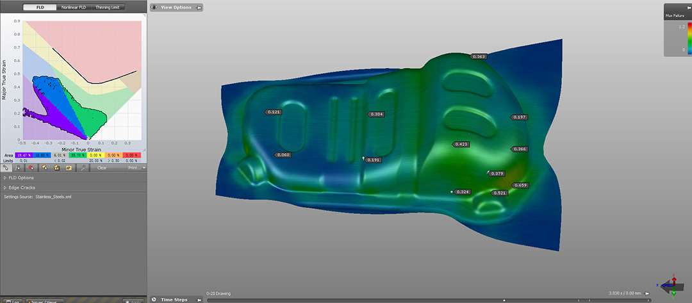Select the curve probe tool
The height and width of the screenshot is (303, 692).
tap(83, 168)
